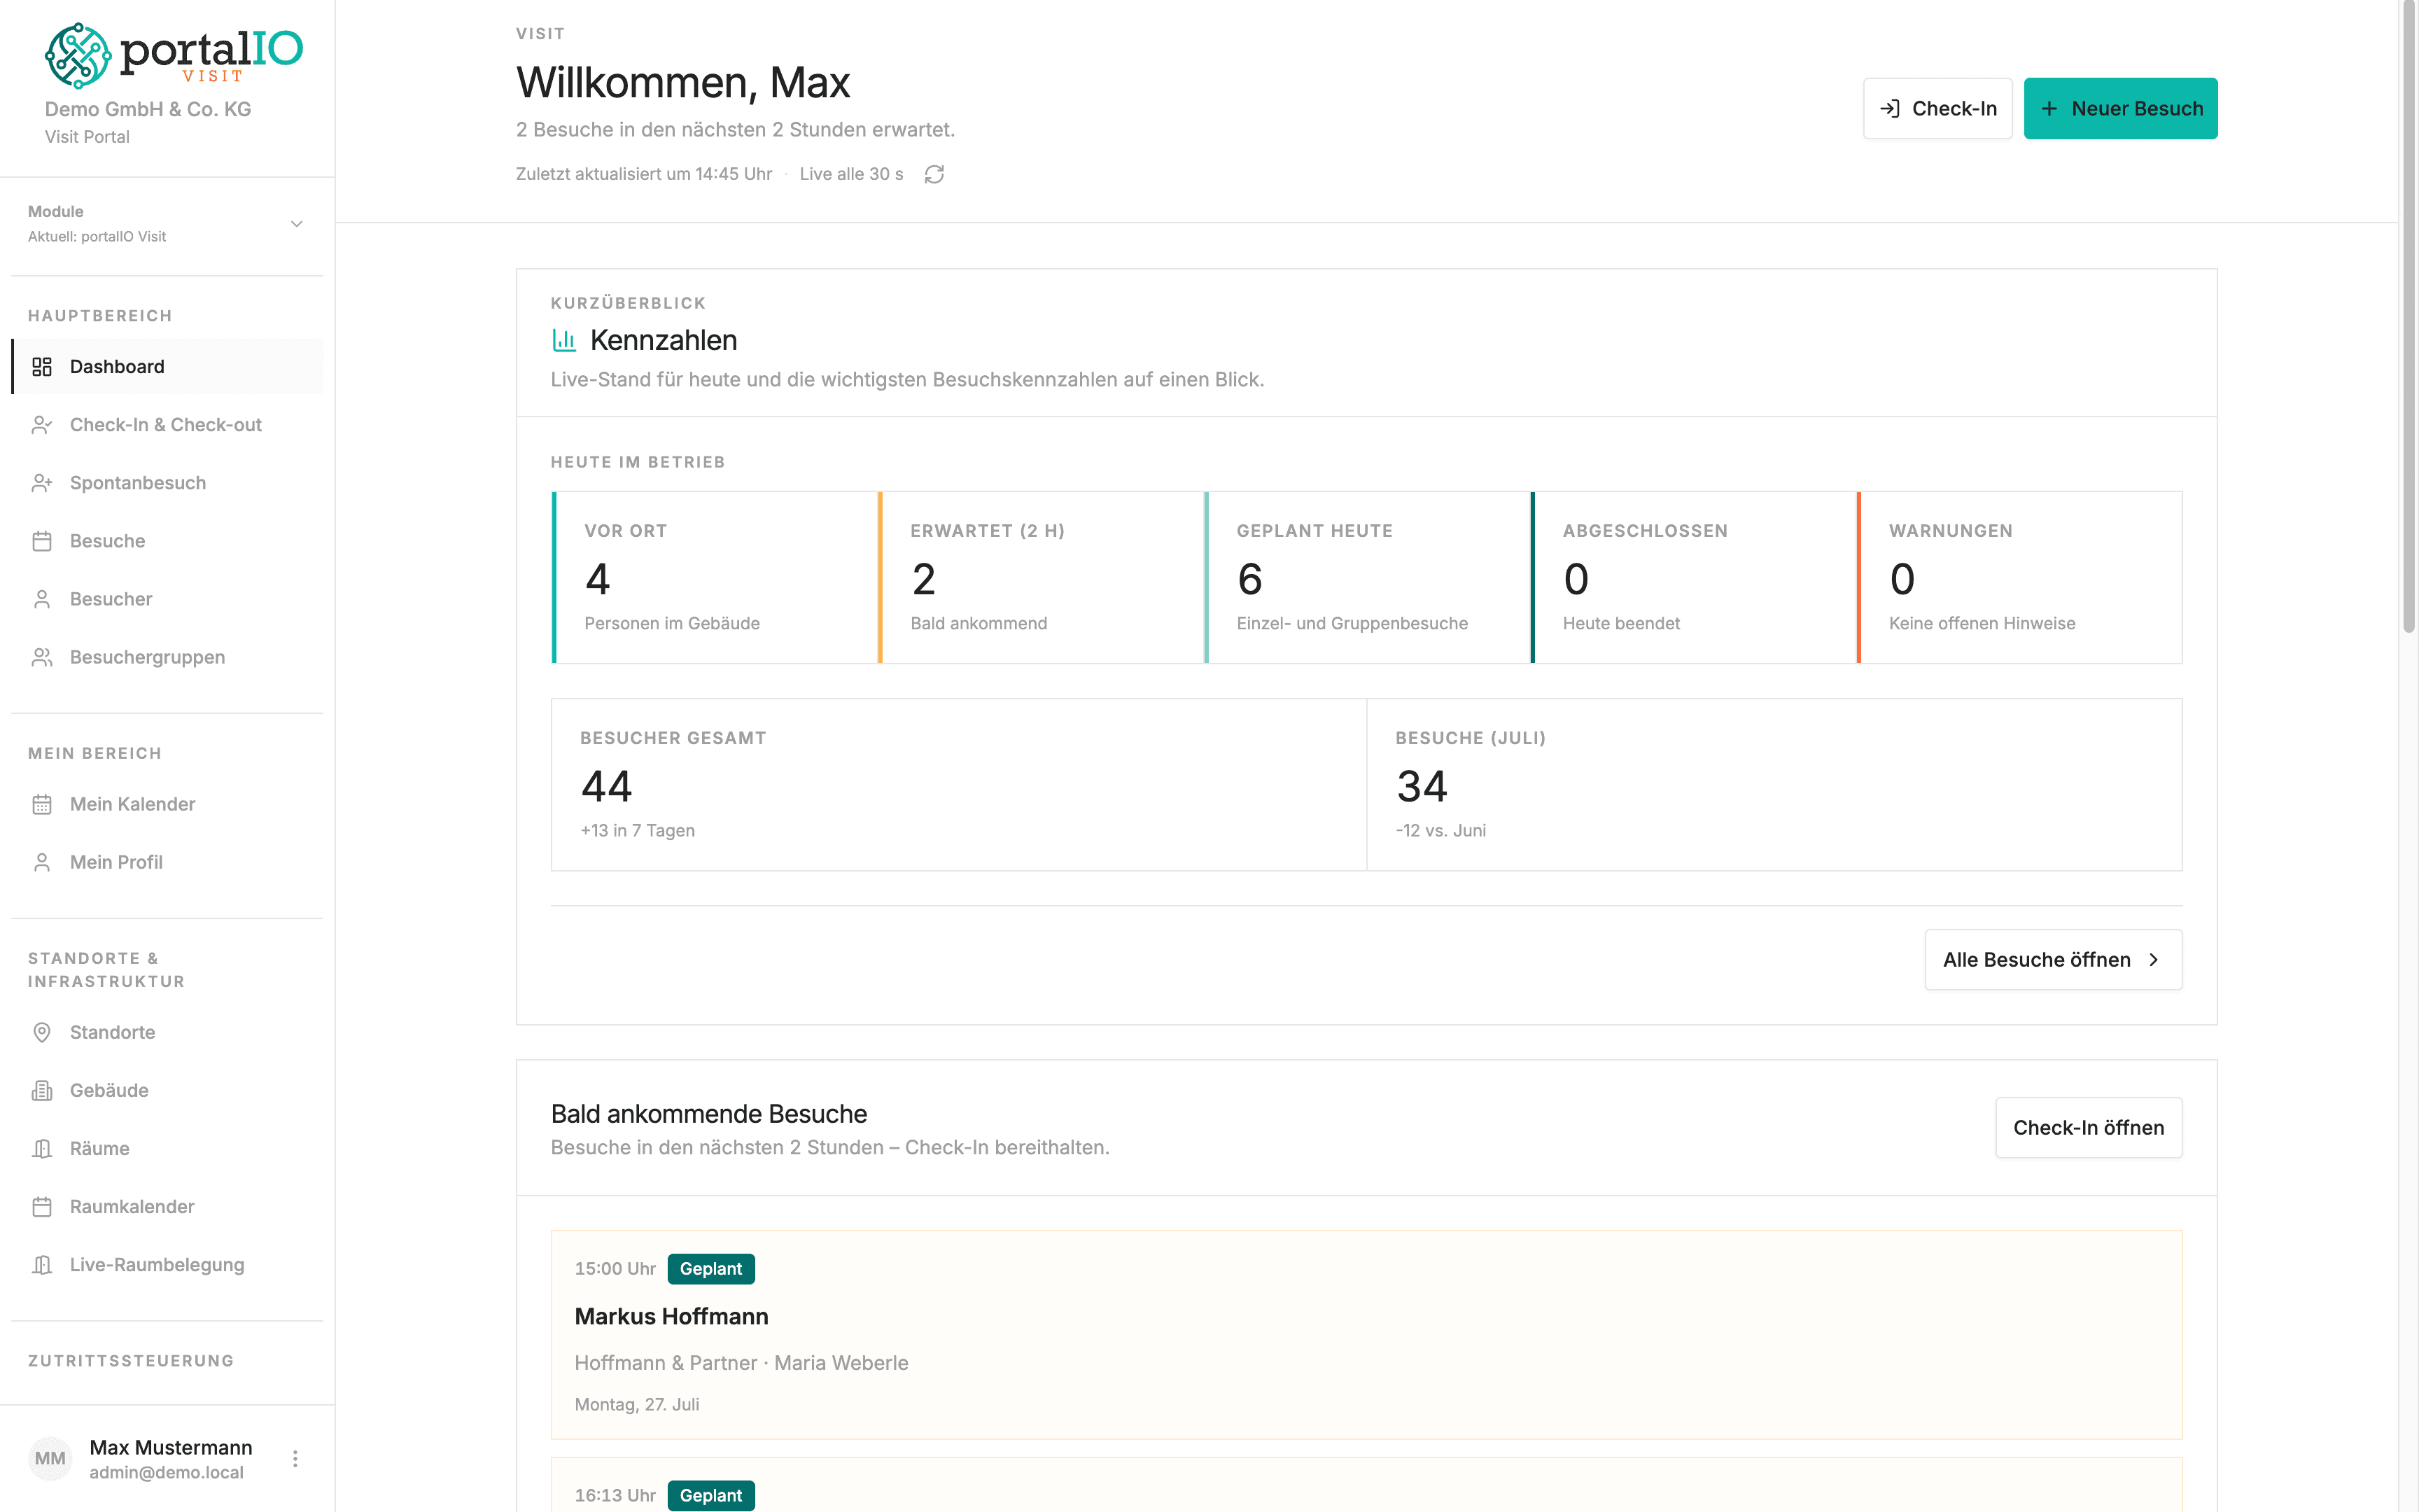Click the Spontanbesuch add-person icon
2419x1512 pixels.
pyautogui.click(x=42, y=483)
